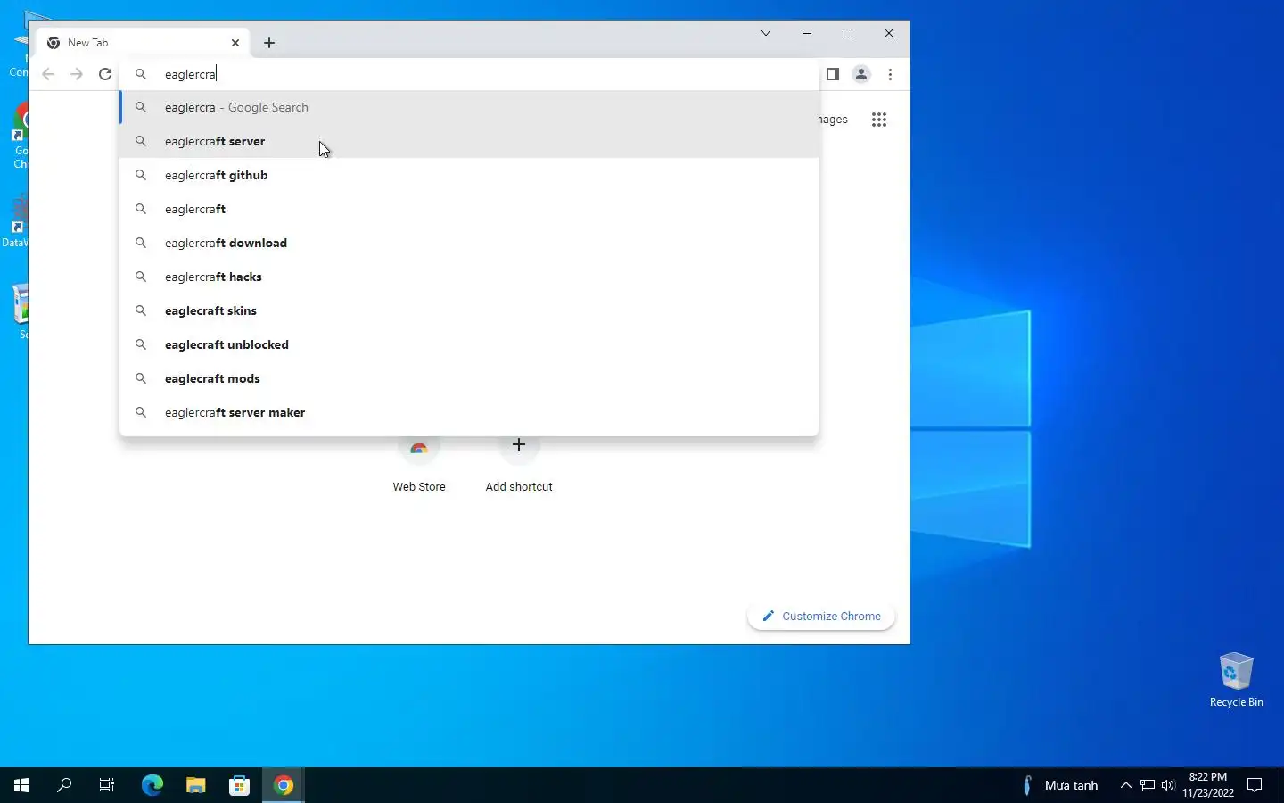Choose plain 'eaglercraft' suggestion
Viewport: 1284px width, 803px height.
click(470, 209)
